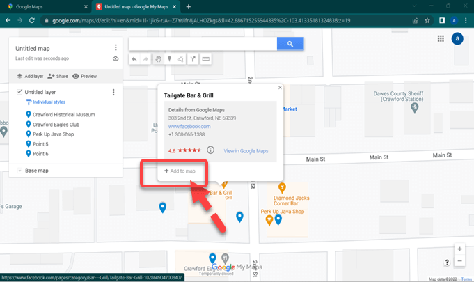Open the Untitled map options menu
The image size is (474, 282).
[116, 47]
